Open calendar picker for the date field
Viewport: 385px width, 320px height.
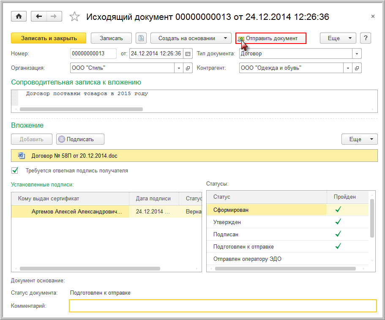tap(188, 54)
